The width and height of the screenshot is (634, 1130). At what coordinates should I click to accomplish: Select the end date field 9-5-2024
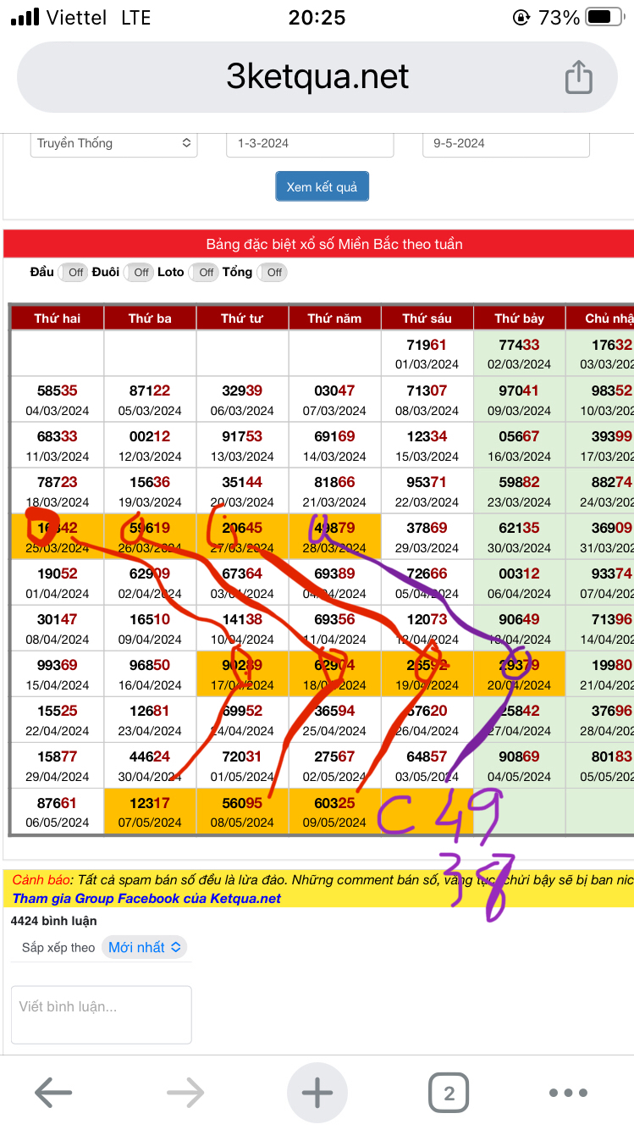point(505,144)
